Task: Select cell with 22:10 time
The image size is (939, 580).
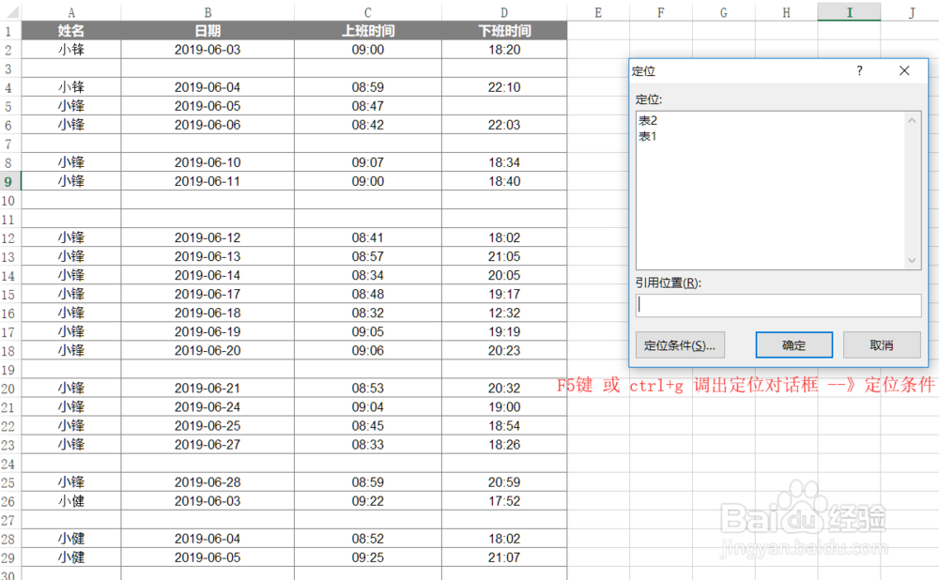Action: pyautogui.click(x=504, y=87)
